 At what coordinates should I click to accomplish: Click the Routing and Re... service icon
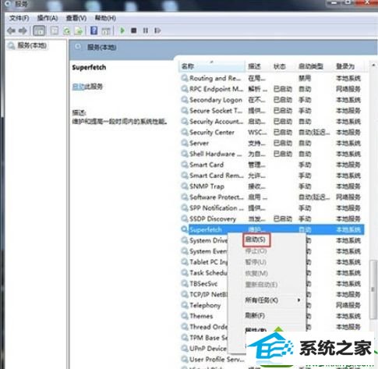(185, 78)
